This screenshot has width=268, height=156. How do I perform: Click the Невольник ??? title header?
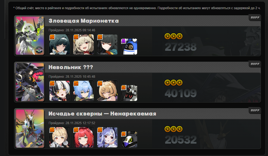point(71,67)
